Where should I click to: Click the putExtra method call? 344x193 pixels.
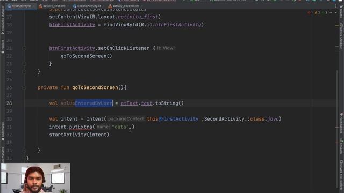point(81,127)
